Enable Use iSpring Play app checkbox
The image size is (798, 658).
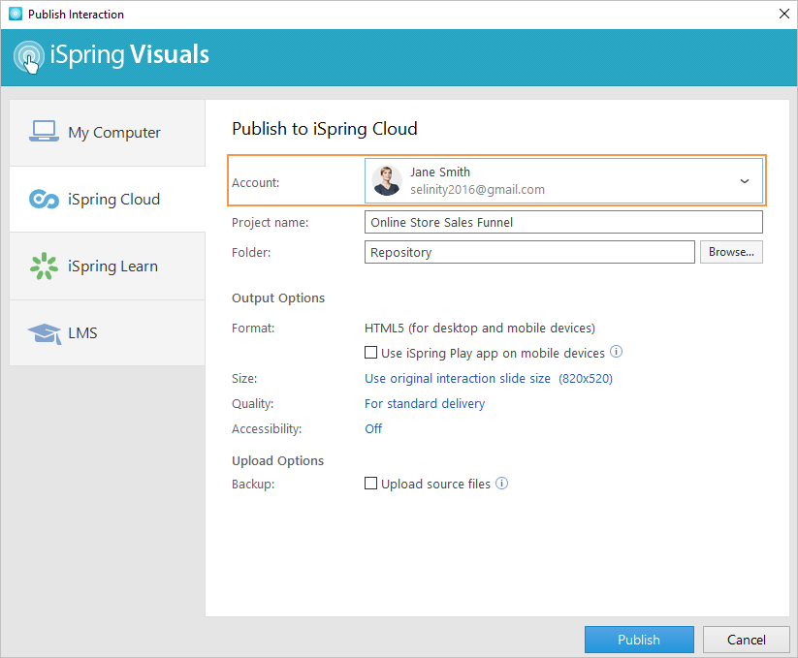(370, 353)
